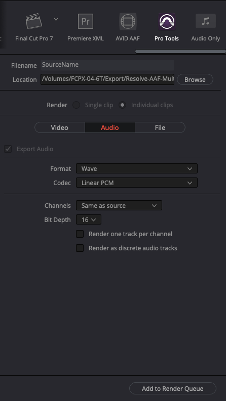The width and height of the screenshot is (226, 401).
Task: Click the Browse button
Action: coord(195,79)
